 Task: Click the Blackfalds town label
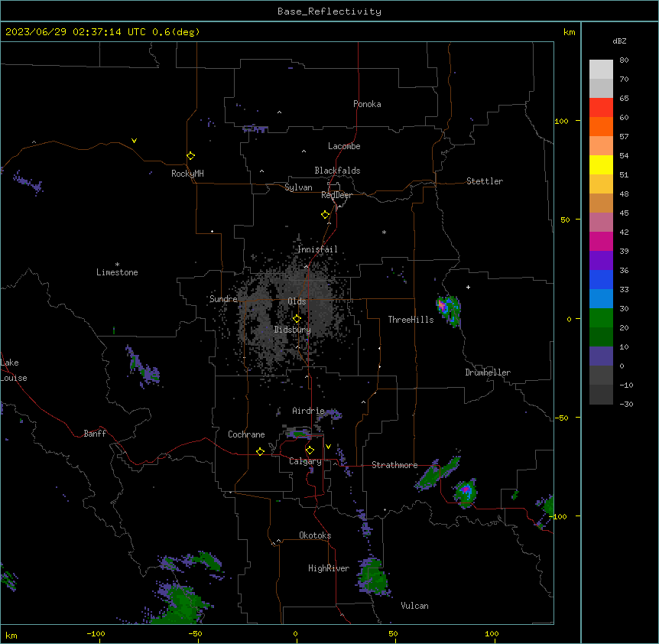(x=337, y=171)
